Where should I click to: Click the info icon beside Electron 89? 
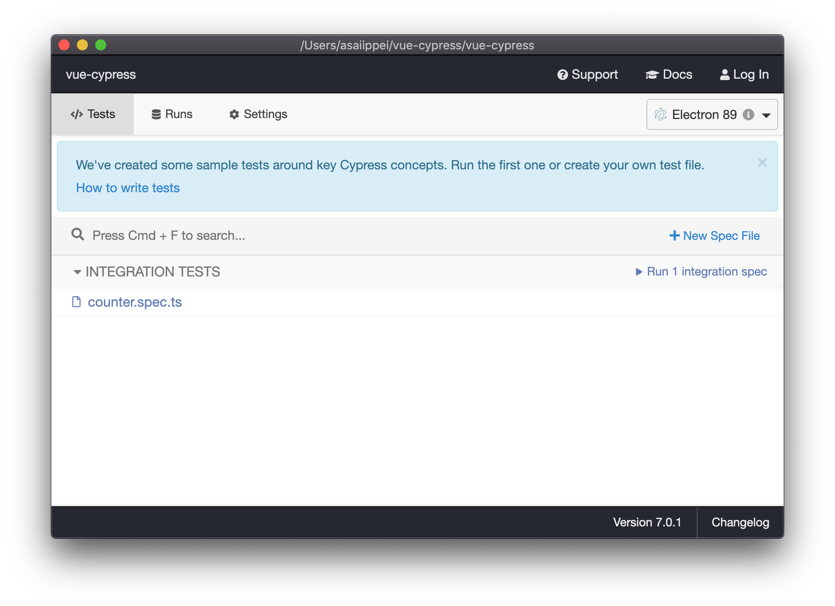coord(748,114)
